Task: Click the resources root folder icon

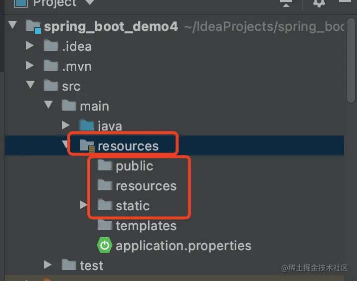Action: (x=87, y=145)
